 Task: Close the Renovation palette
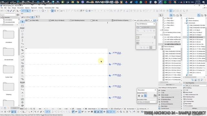click(155, 90)
